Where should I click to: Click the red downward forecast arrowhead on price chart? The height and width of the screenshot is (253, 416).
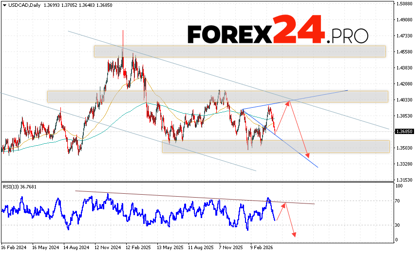coord(308,155)
